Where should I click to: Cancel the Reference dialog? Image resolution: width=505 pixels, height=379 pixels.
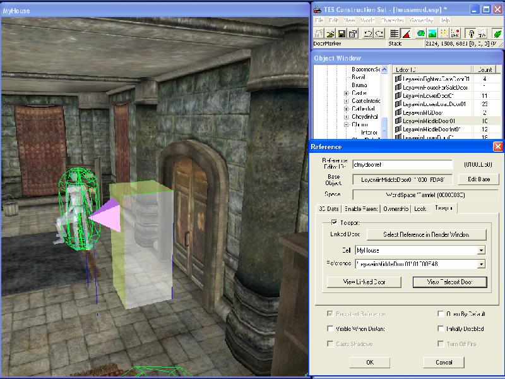click(x=444, y=362)
